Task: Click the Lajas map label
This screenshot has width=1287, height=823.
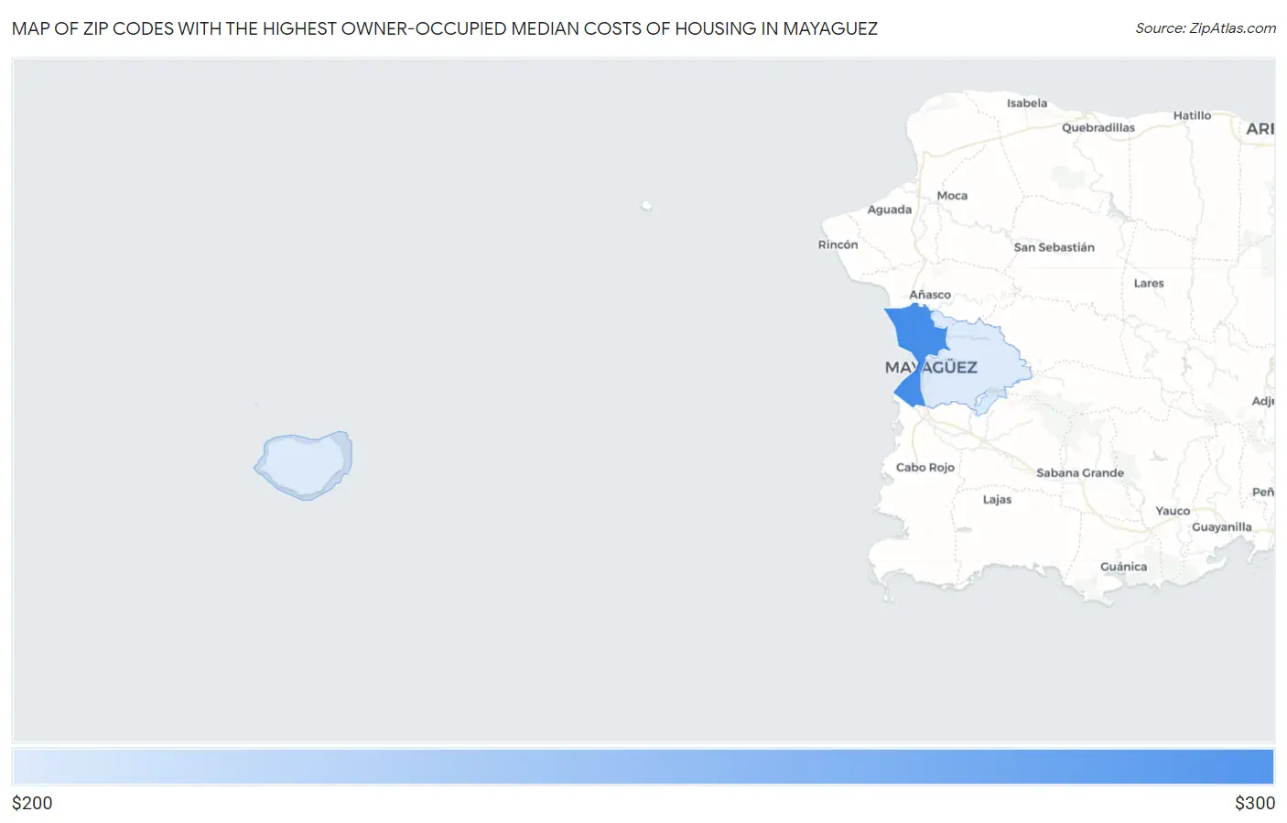Action: (998, 500)
